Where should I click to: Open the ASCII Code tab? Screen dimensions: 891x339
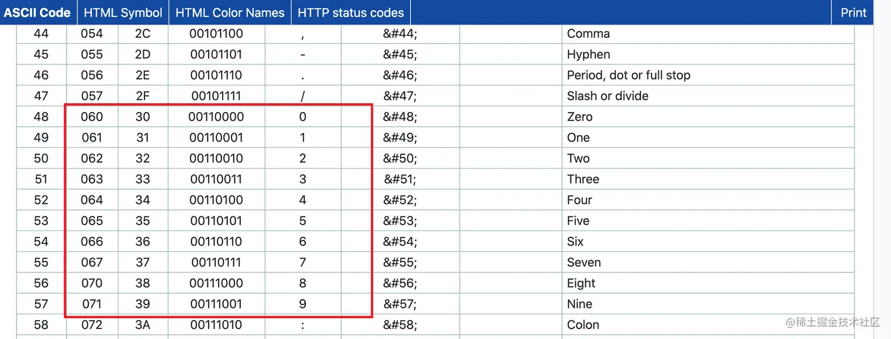tap(38, 12)
